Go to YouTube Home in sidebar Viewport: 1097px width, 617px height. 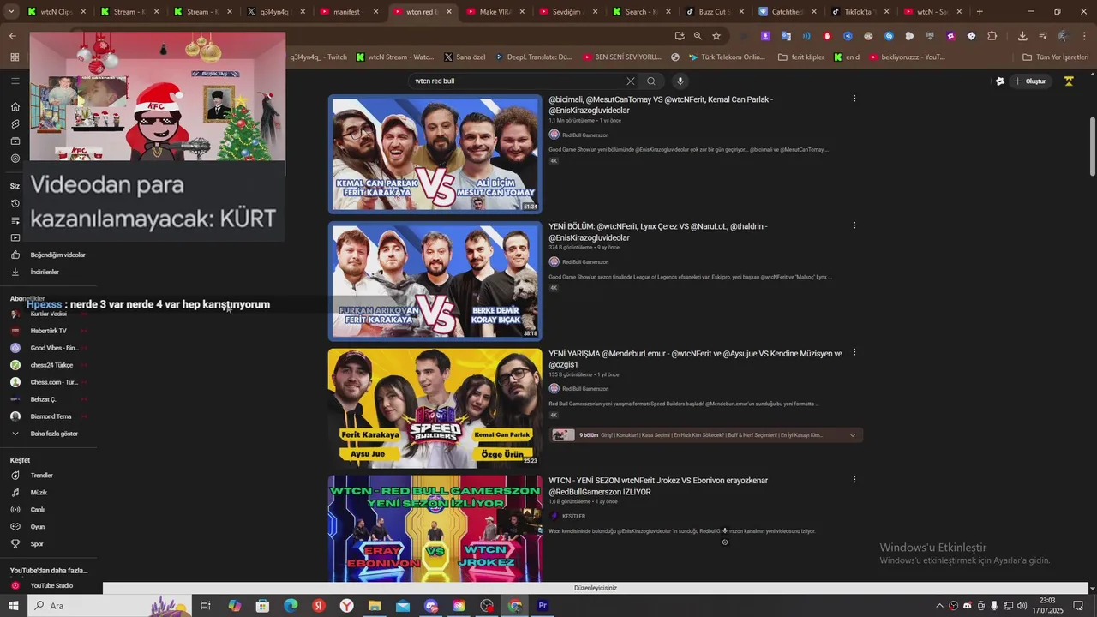pos(15,107)
